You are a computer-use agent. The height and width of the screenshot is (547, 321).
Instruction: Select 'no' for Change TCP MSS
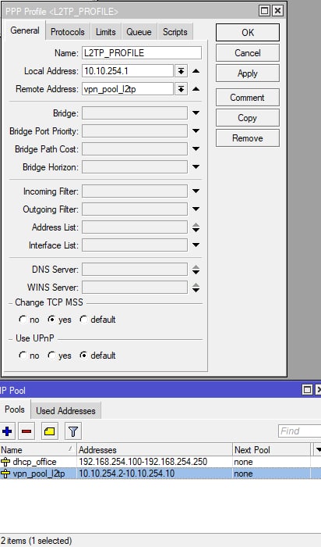(23, 319)
